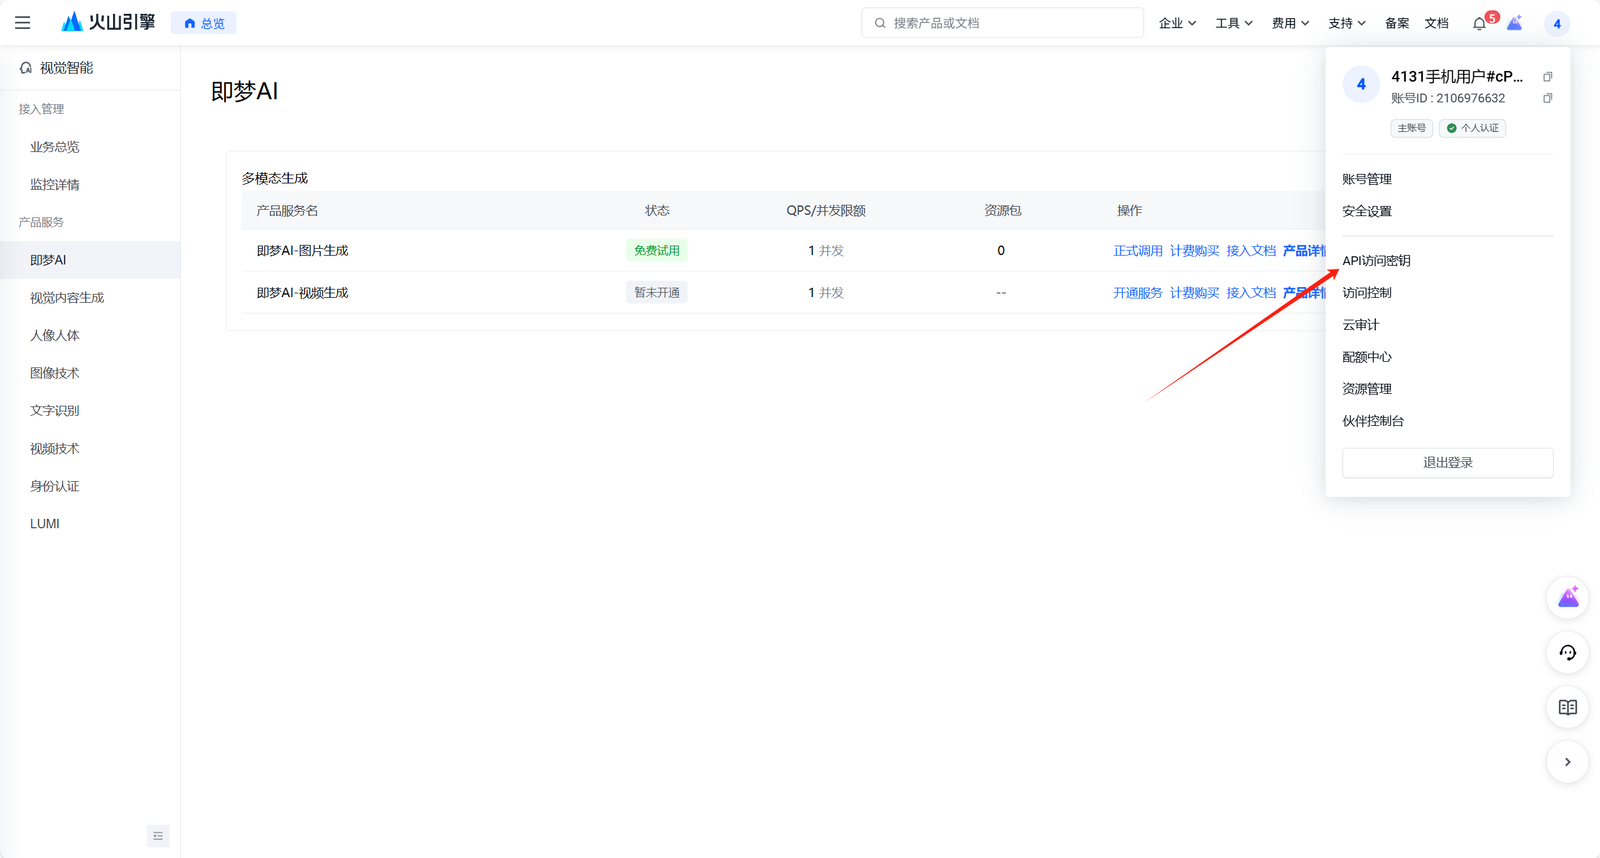
Task: Click 开通服务 for 即梦AI-视频生成
Action: click(x=1138, y=293)
